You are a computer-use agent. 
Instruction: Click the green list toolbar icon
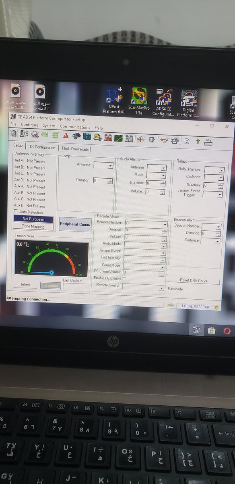point(55,135)
